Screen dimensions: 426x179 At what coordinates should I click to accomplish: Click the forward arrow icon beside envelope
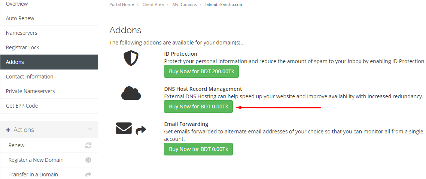click(x=141, y=130)
